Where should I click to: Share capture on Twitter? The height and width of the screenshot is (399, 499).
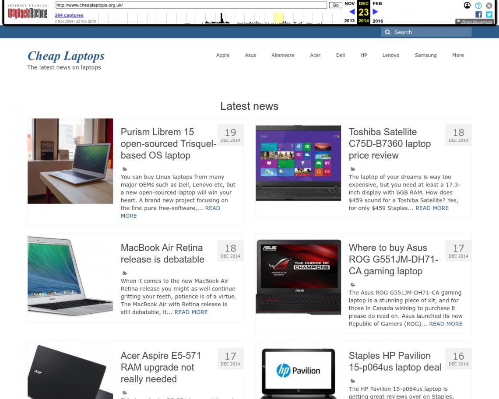[x=489, y=14]
